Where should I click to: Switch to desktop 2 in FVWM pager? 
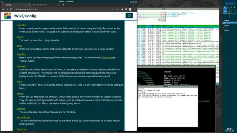[231, 7]
